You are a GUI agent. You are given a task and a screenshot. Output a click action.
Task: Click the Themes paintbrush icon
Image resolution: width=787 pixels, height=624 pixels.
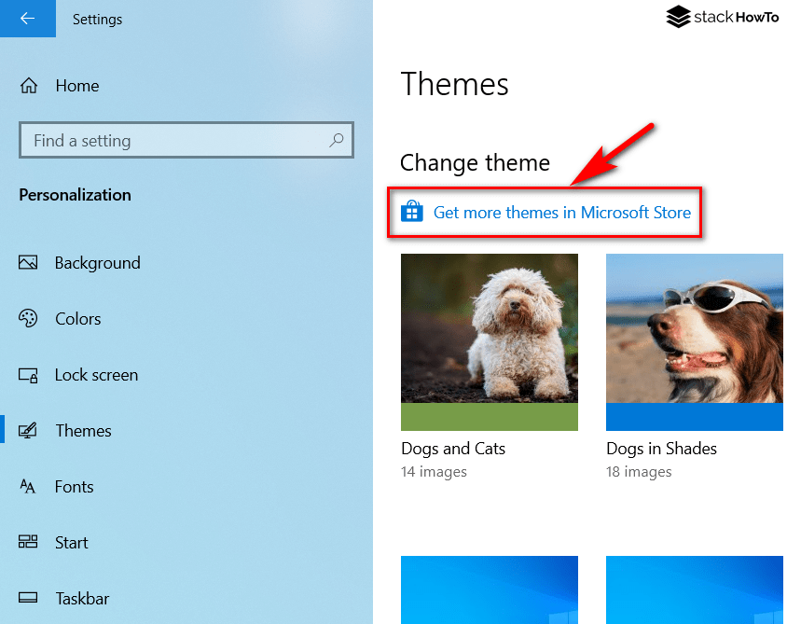(x=30, y=430)
